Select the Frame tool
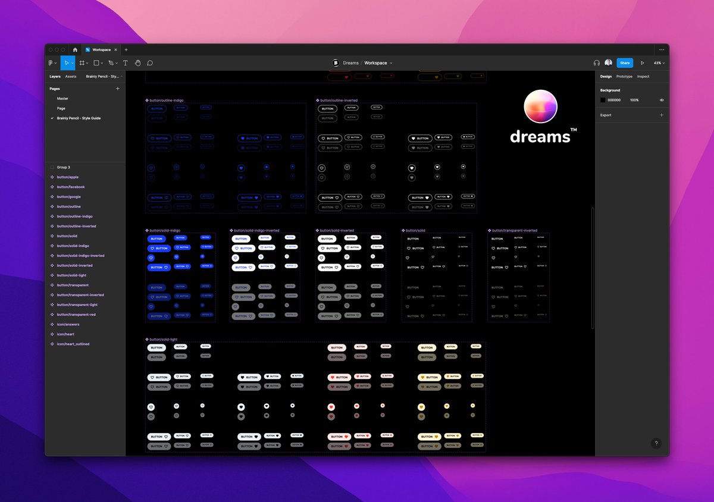Viewport: 714px width, 502px height. [x=83, y=62]
